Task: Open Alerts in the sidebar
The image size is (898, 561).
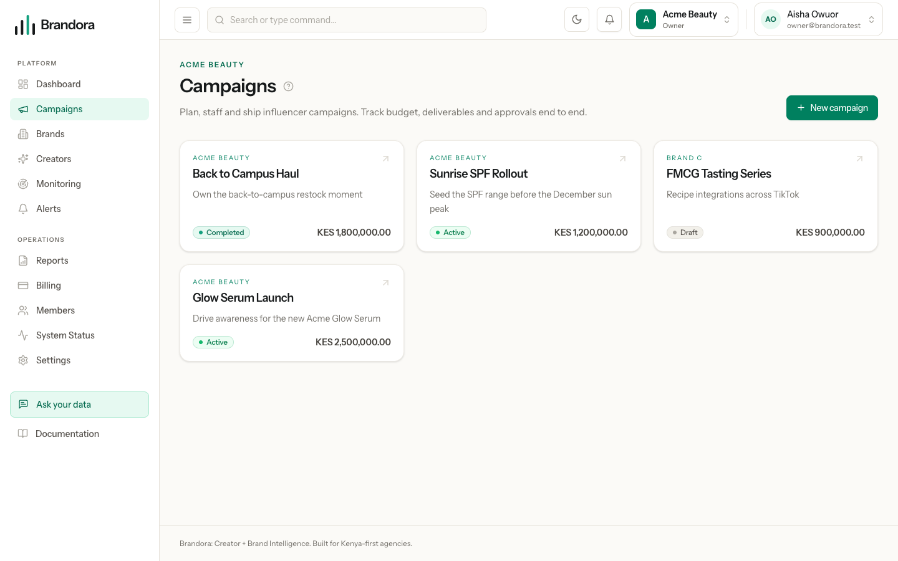Action: tap(79, 209)
